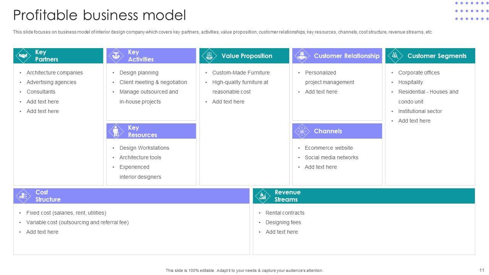
Task: Select 'Ecommerce website' bullet in Channels
Action: [x=329, y=148]
